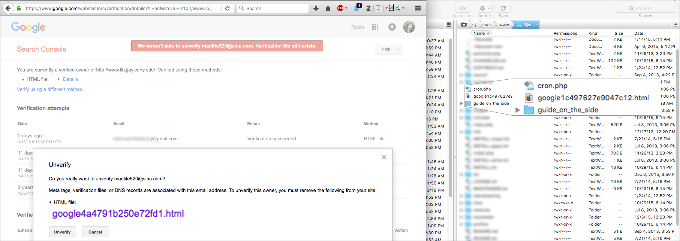The image size is (680, 241).
Task: Open the dropdown next to the molecule extension icon
Action: 403,8
